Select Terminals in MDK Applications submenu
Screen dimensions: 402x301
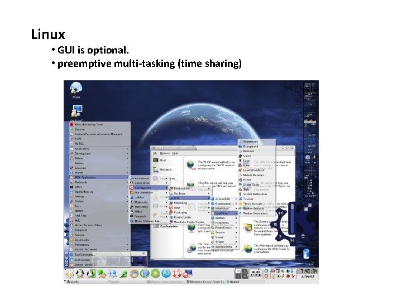click(x=149, y=216)
